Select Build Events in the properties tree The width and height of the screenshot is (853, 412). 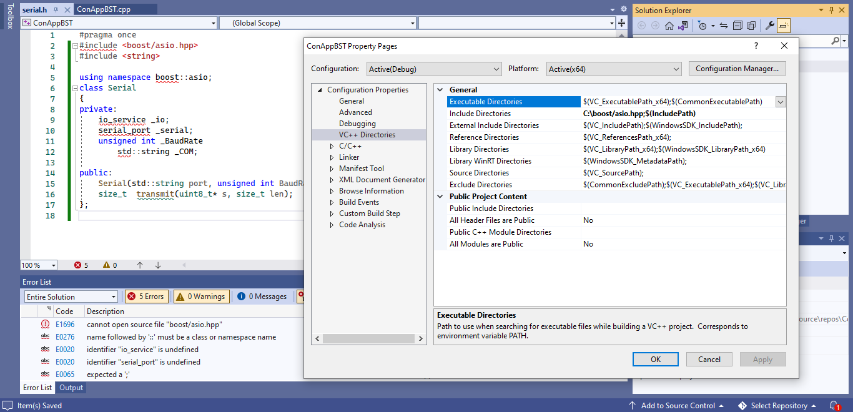coord(359,202)
